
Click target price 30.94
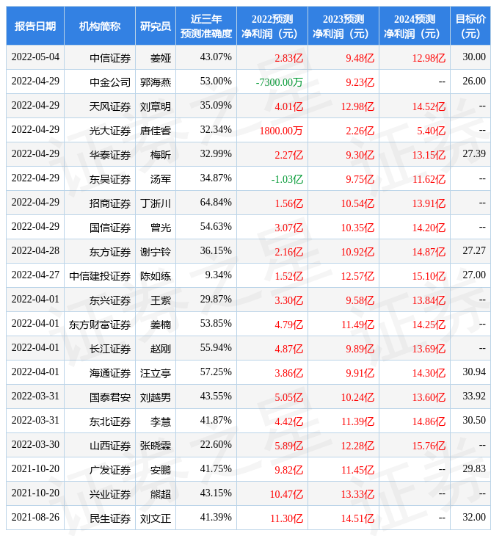(474, 372)
